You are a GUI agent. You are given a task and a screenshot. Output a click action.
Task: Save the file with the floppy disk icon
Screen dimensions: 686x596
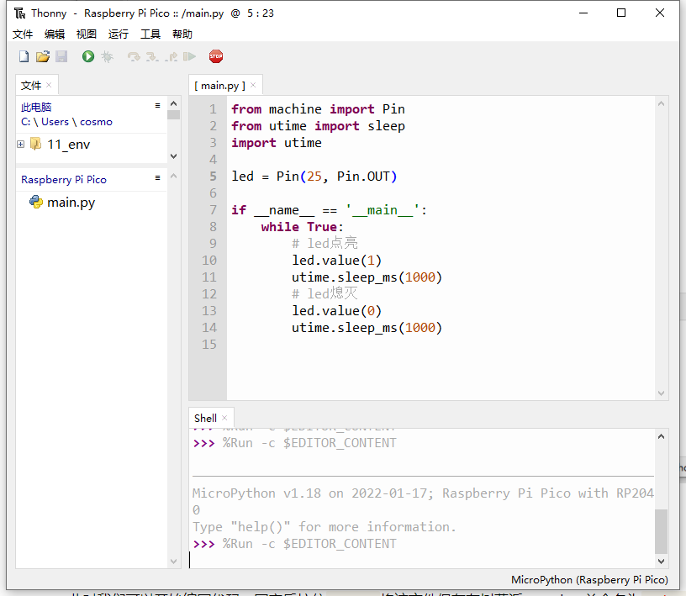(x=61, y=56)
